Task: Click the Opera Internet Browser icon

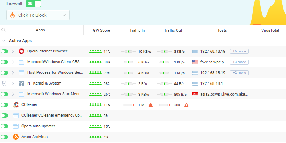Action: [x=21, y=51]
